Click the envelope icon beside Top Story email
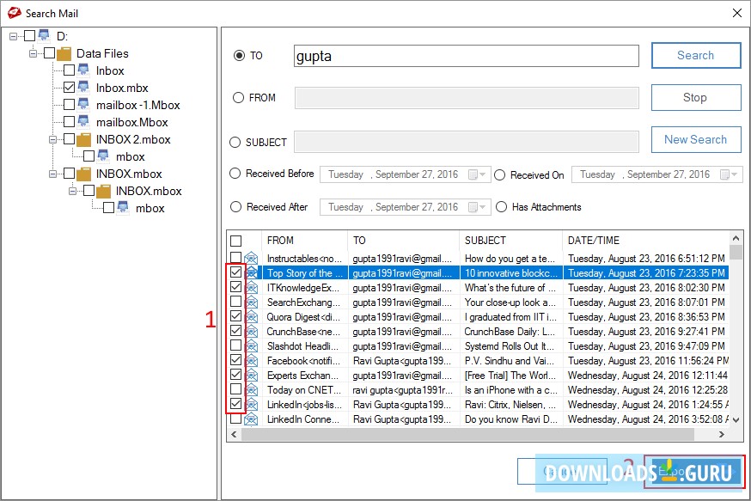751x501 pixels. tap(249, 273)
